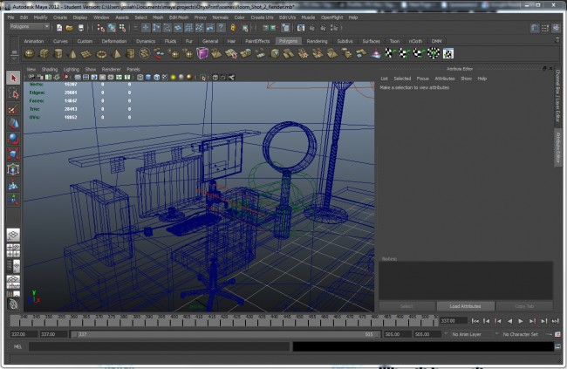Create a polygon cylinder from the shelf
567x369 pixels.
point(58,54)
